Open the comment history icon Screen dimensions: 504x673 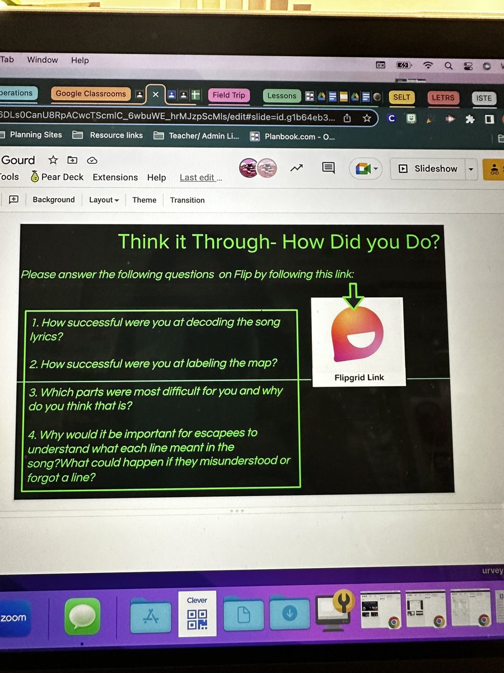(x=329, y=168)
